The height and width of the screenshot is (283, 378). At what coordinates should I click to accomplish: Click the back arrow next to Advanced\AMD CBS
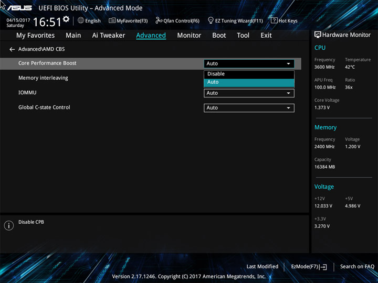12,49
